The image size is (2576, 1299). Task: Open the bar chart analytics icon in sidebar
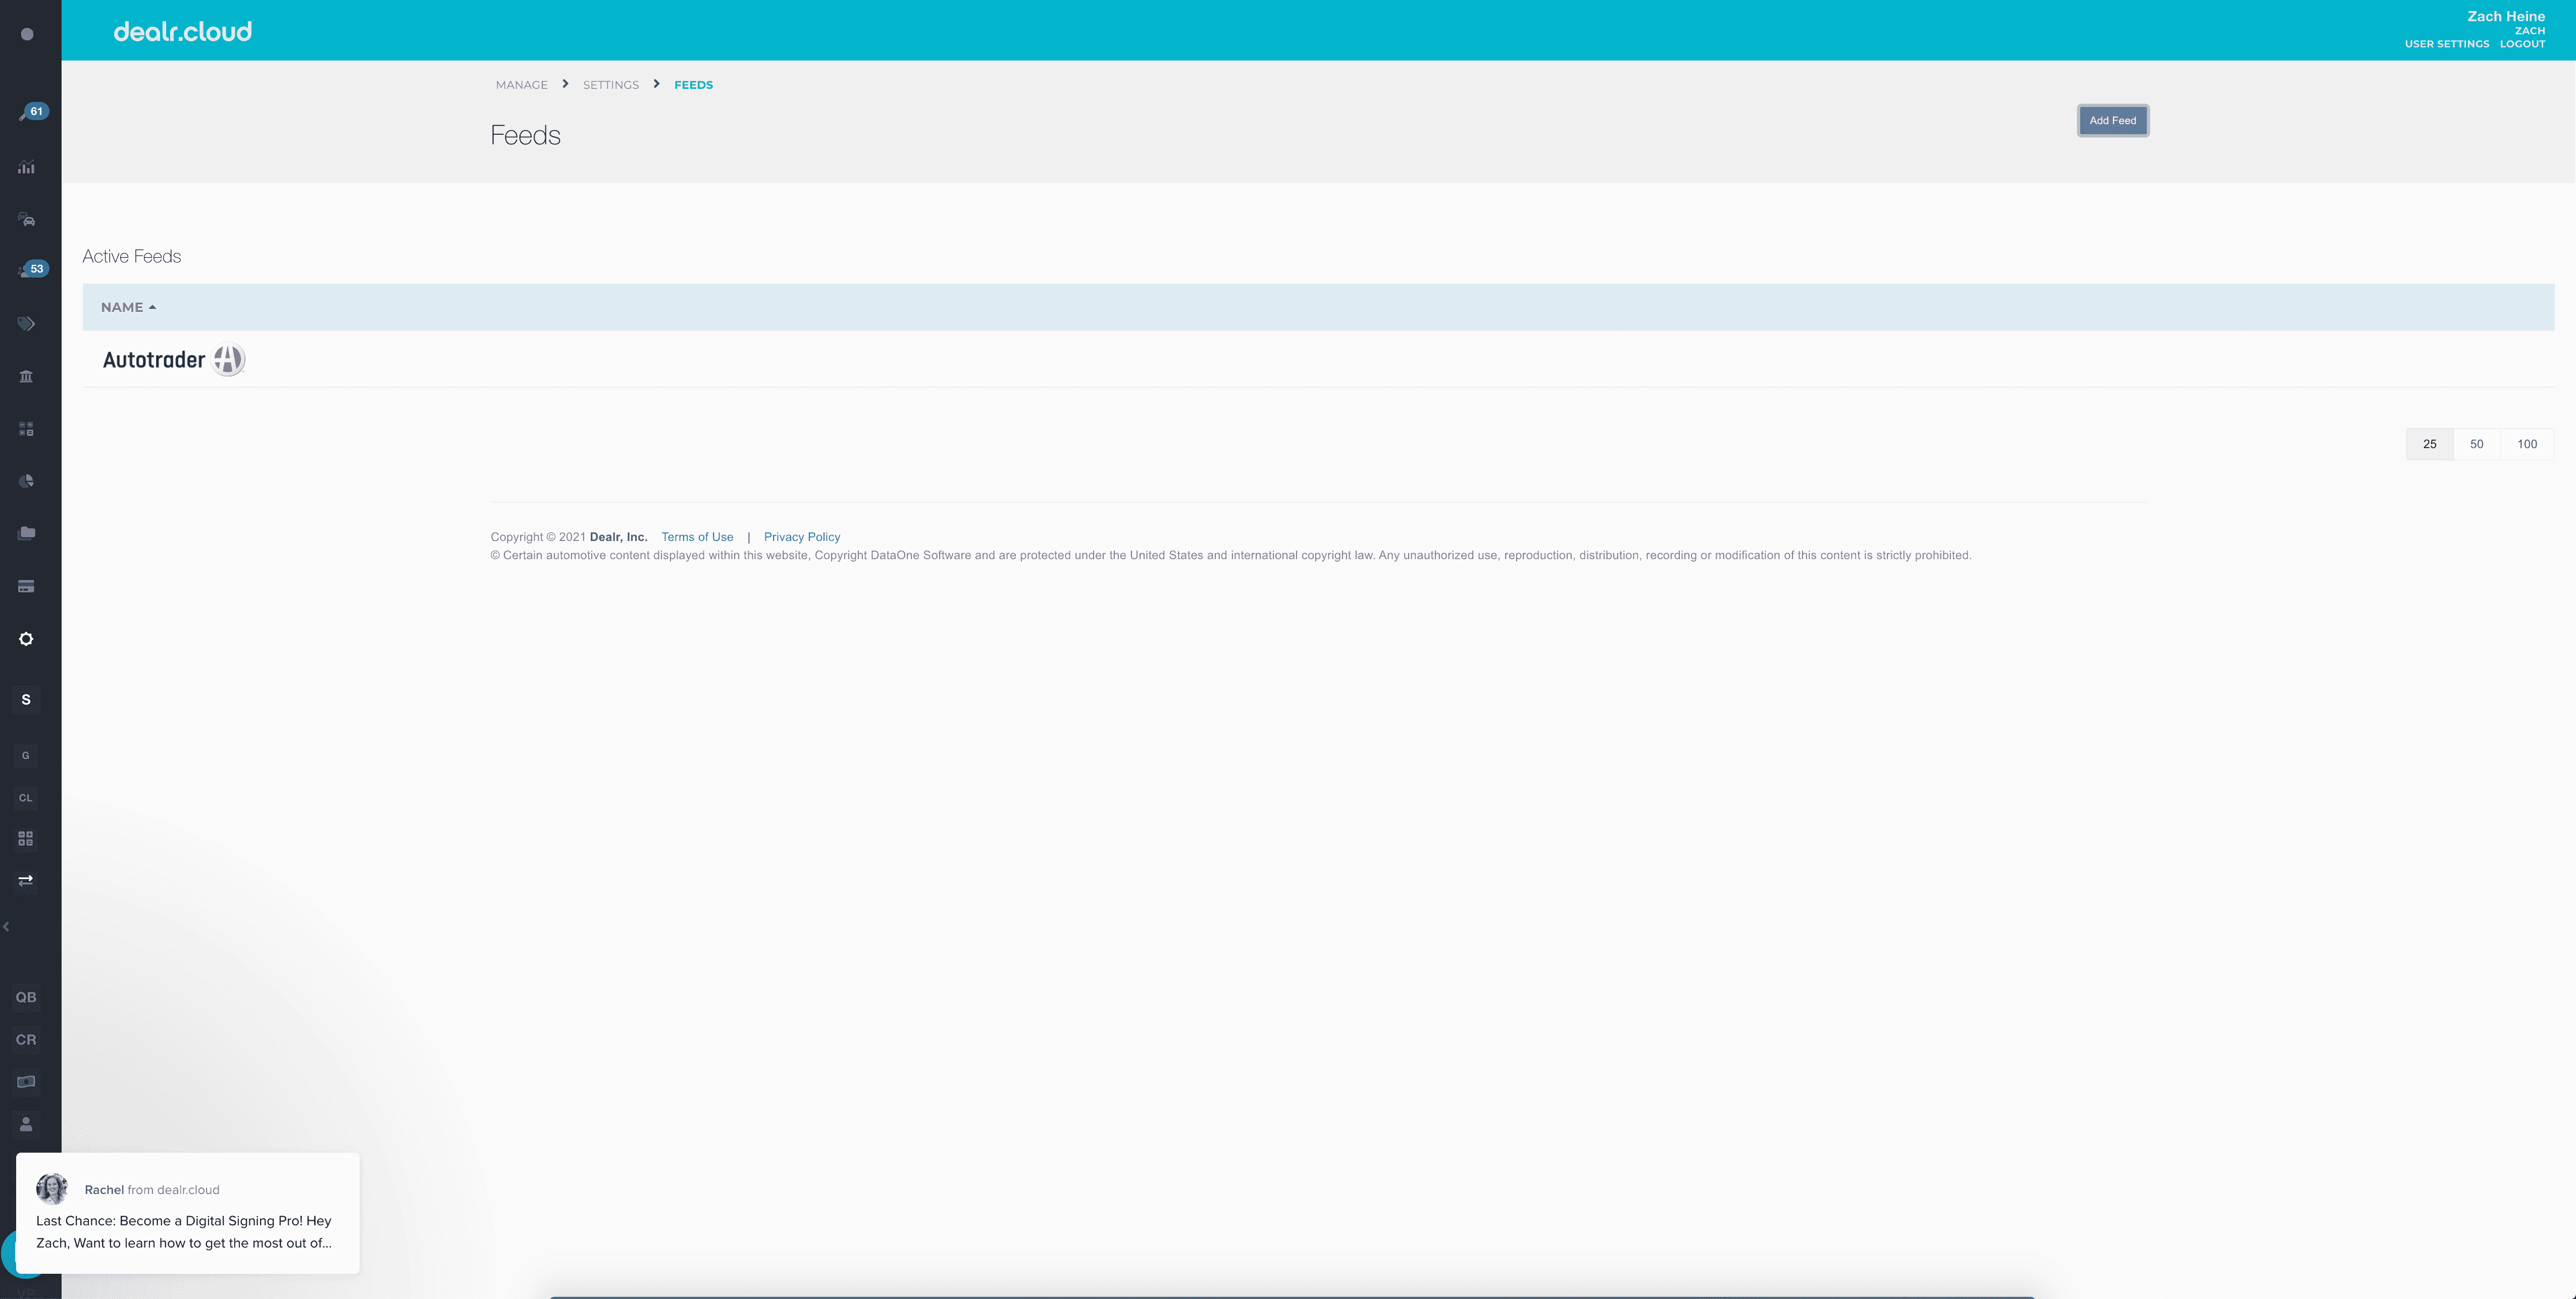26,167
